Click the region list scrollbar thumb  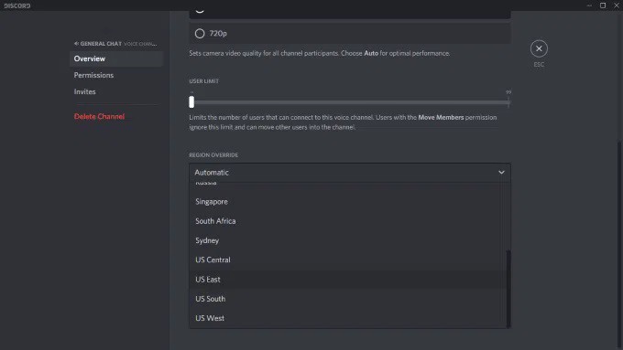point(508,289)
